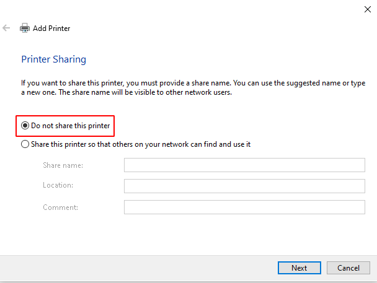Click the 'Comment:' label
Screen dimensions: 377x283
61,207
